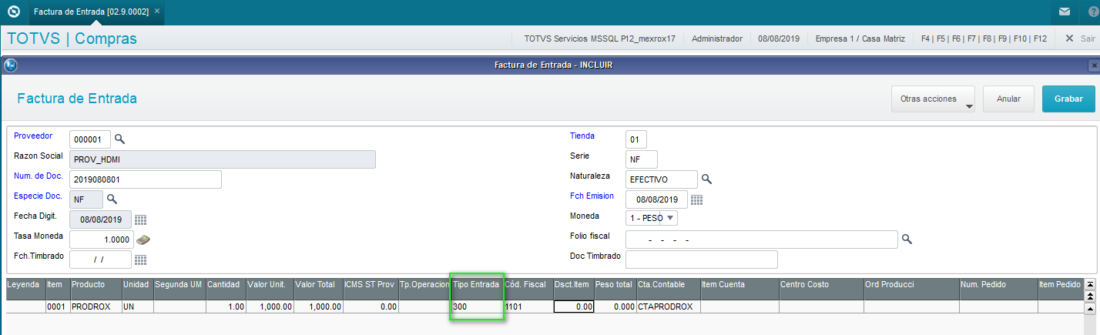Click the date 08/08/2019 in top bar
The height and width of the screenshot is (335, 1100).
779,39
